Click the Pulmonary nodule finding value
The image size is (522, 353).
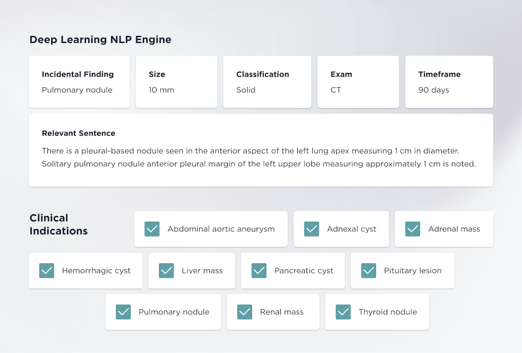(x=77, y=90)
